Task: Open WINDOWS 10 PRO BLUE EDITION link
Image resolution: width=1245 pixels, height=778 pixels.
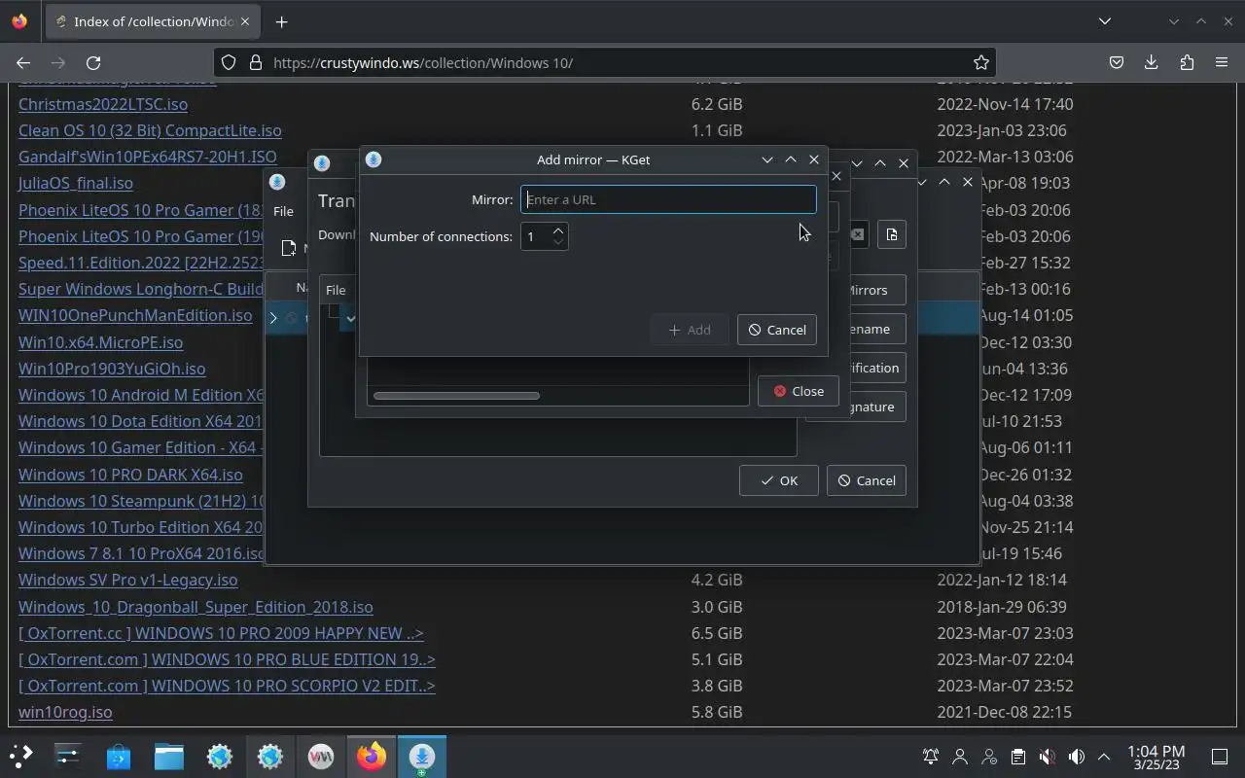Action: [227, 659]
